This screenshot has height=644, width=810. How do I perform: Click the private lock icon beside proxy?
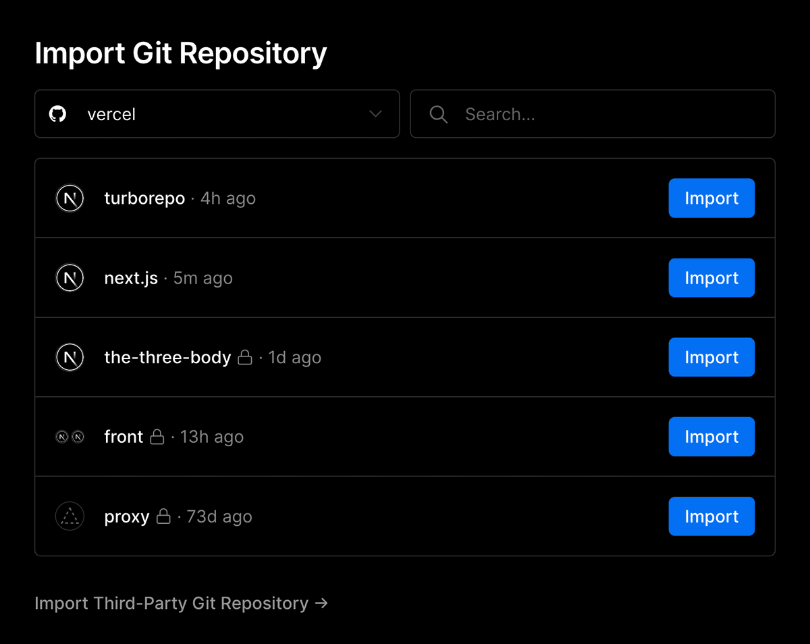pos(163,517)
